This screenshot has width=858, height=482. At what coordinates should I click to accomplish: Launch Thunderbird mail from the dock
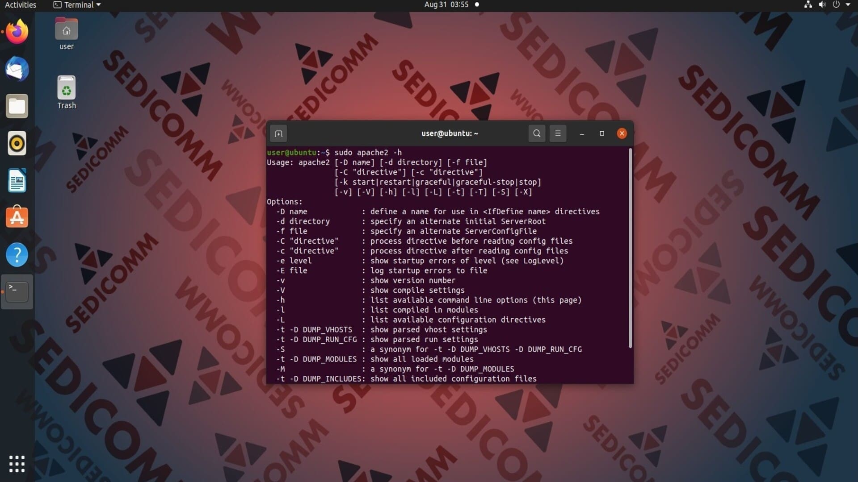click(x=17, y=69)
